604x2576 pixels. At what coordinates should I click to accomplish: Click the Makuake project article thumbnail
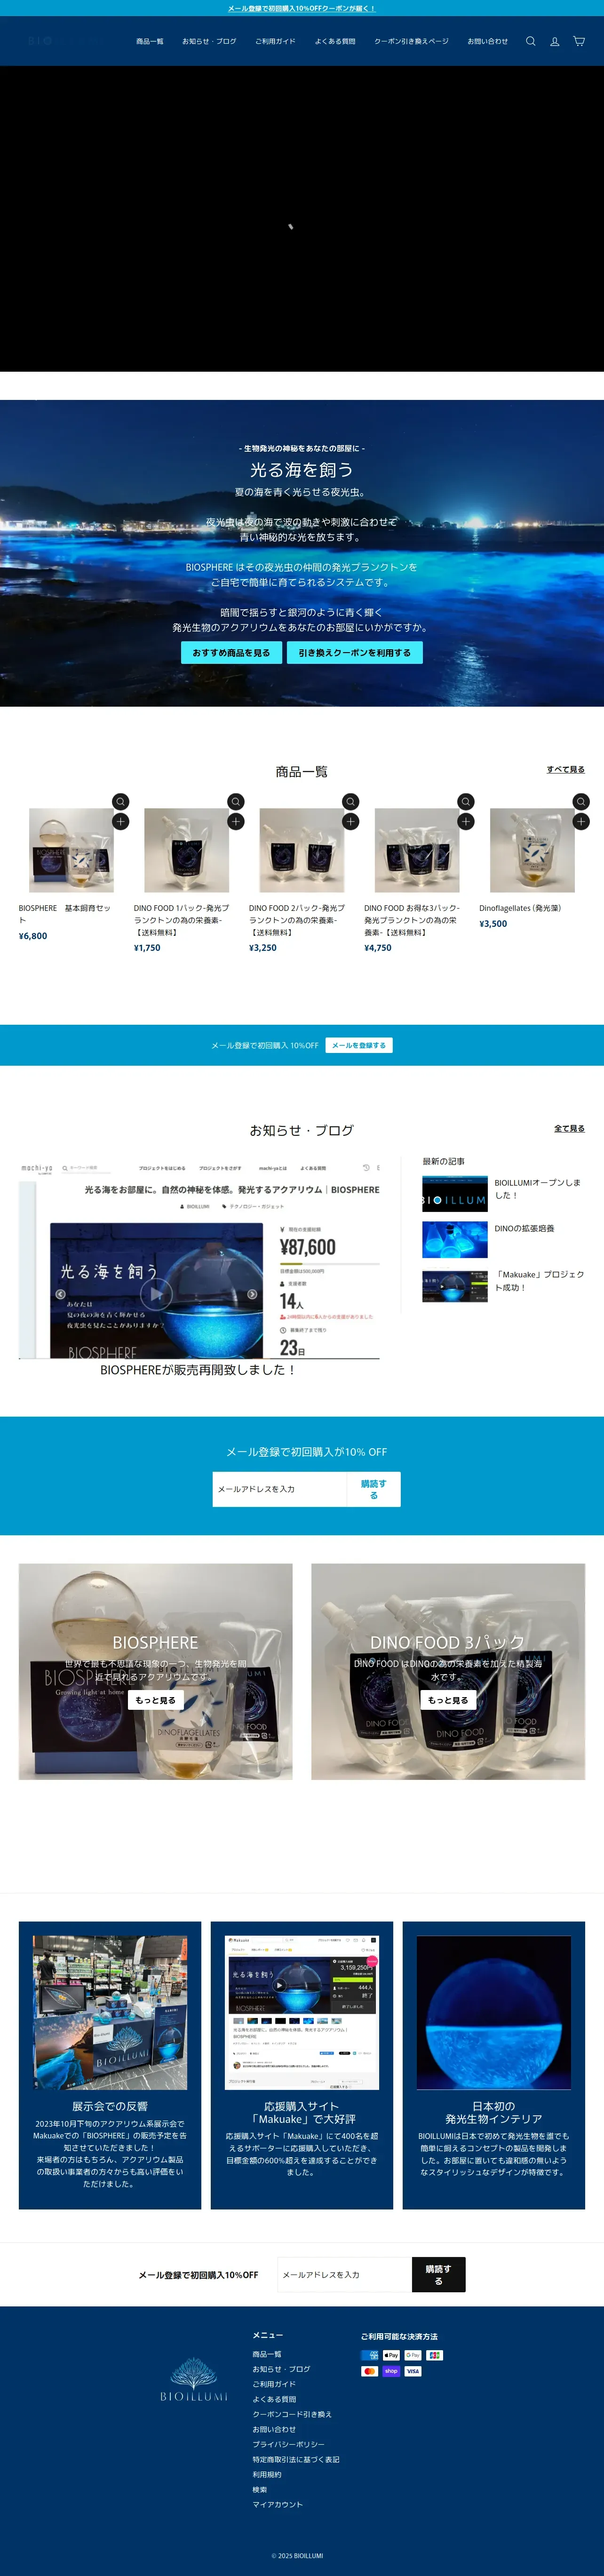coord(455,1287)
